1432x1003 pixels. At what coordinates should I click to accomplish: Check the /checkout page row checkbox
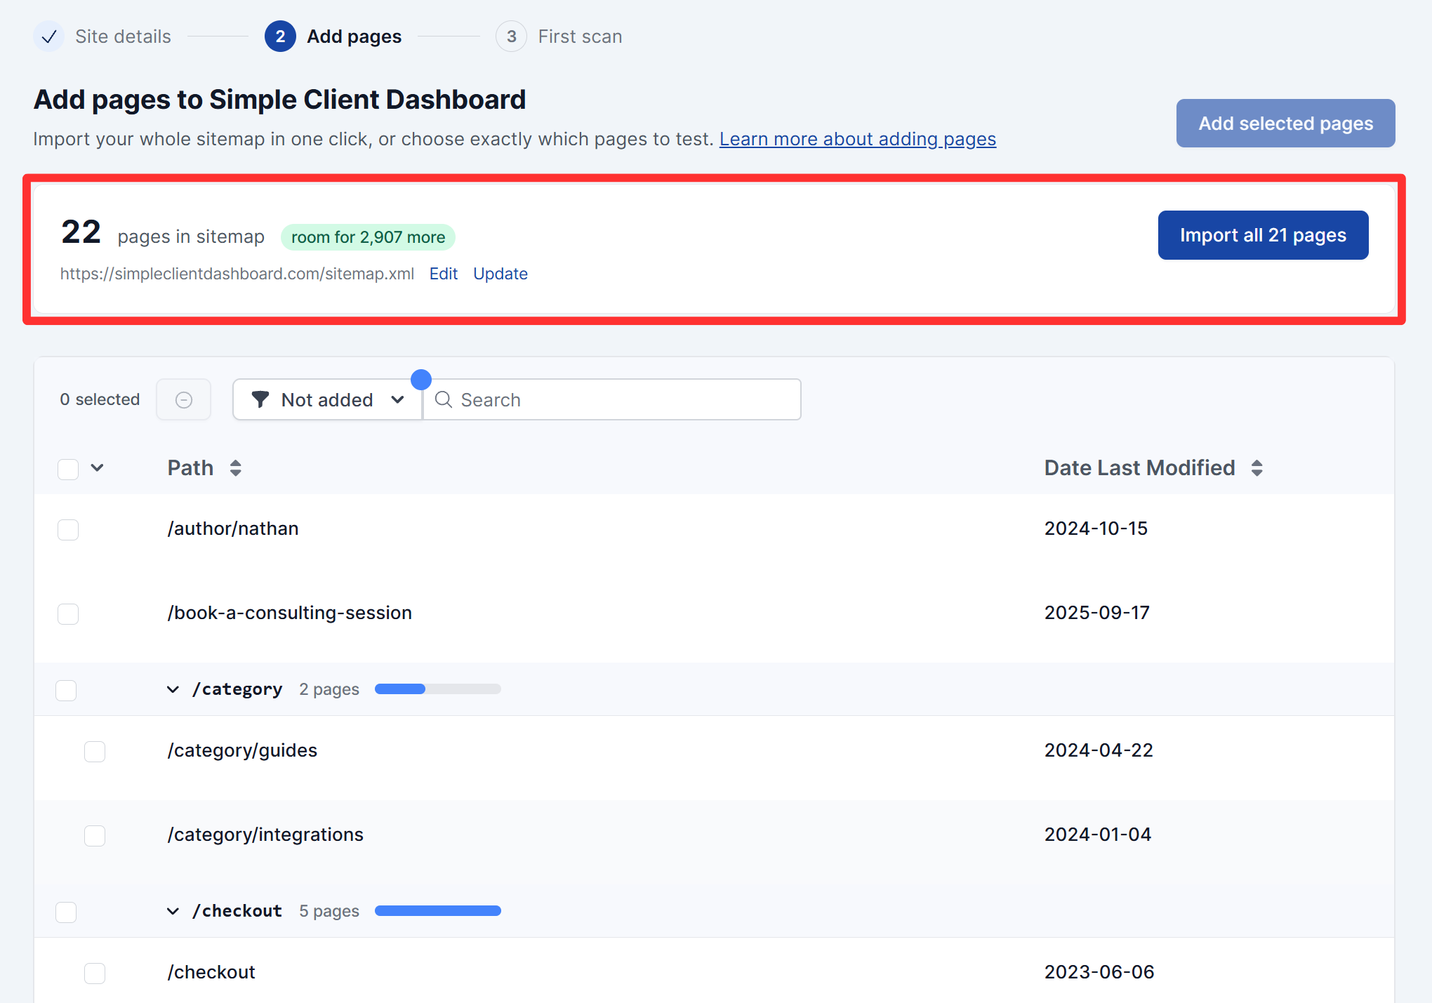click(x=95, y=973)
